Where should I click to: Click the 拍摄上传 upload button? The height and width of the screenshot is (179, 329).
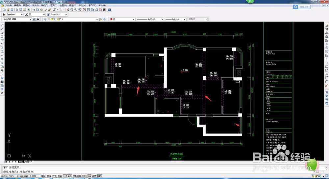tap(302, 7)
